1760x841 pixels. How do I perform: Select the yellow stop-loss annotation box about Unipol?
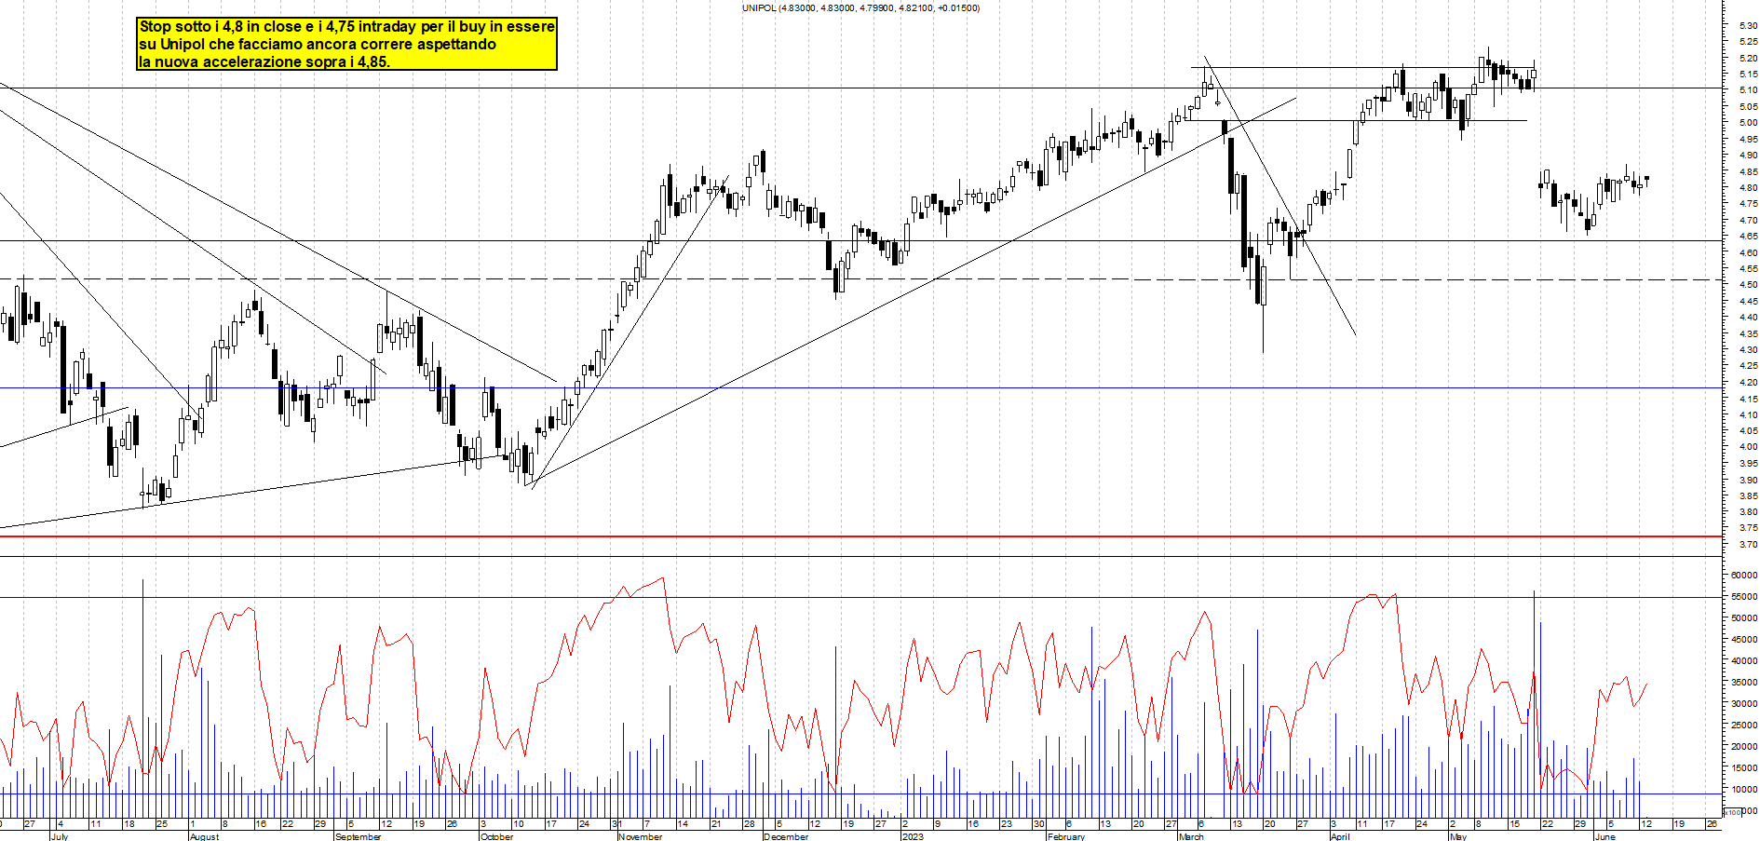click(346, 44)
